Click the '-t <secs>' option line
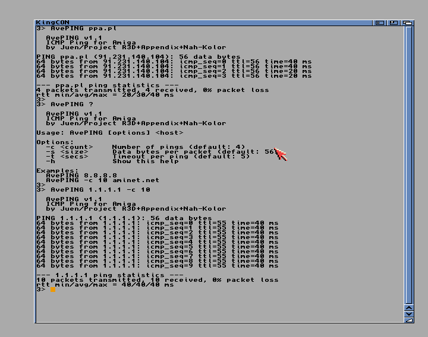The height and width of the screenshot is (337, 428). click(147, 157)
